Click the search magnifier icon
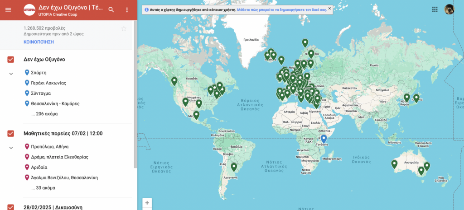The height and width of the screenshot is (210, 464). [111, 9]
